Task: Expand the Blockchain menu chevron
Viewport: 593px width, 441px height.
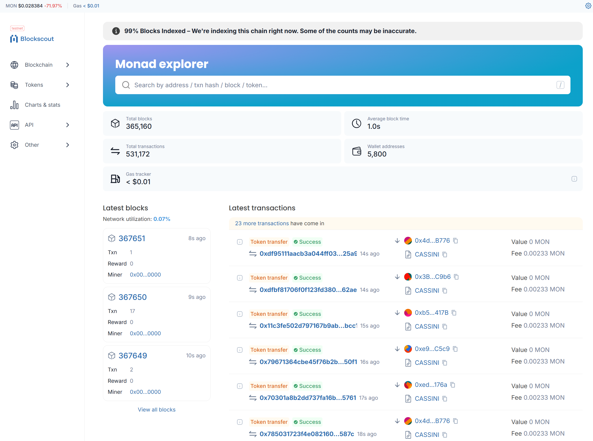Action: click(x=67, y=65)
